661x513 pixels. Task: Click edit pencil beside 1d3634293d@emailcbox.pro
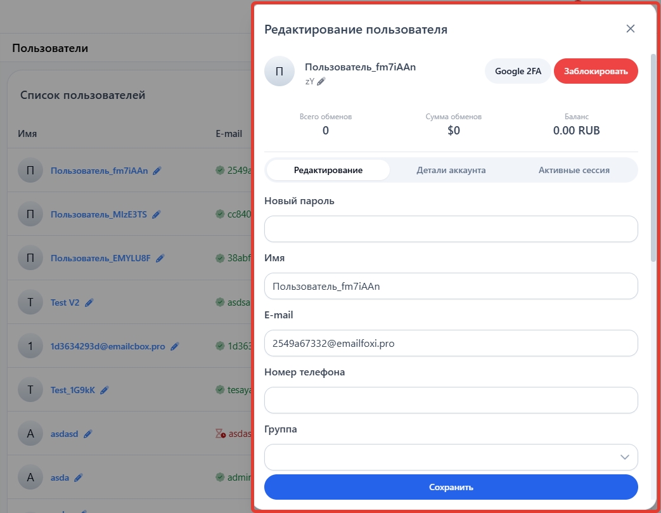[x=175, y=347]
